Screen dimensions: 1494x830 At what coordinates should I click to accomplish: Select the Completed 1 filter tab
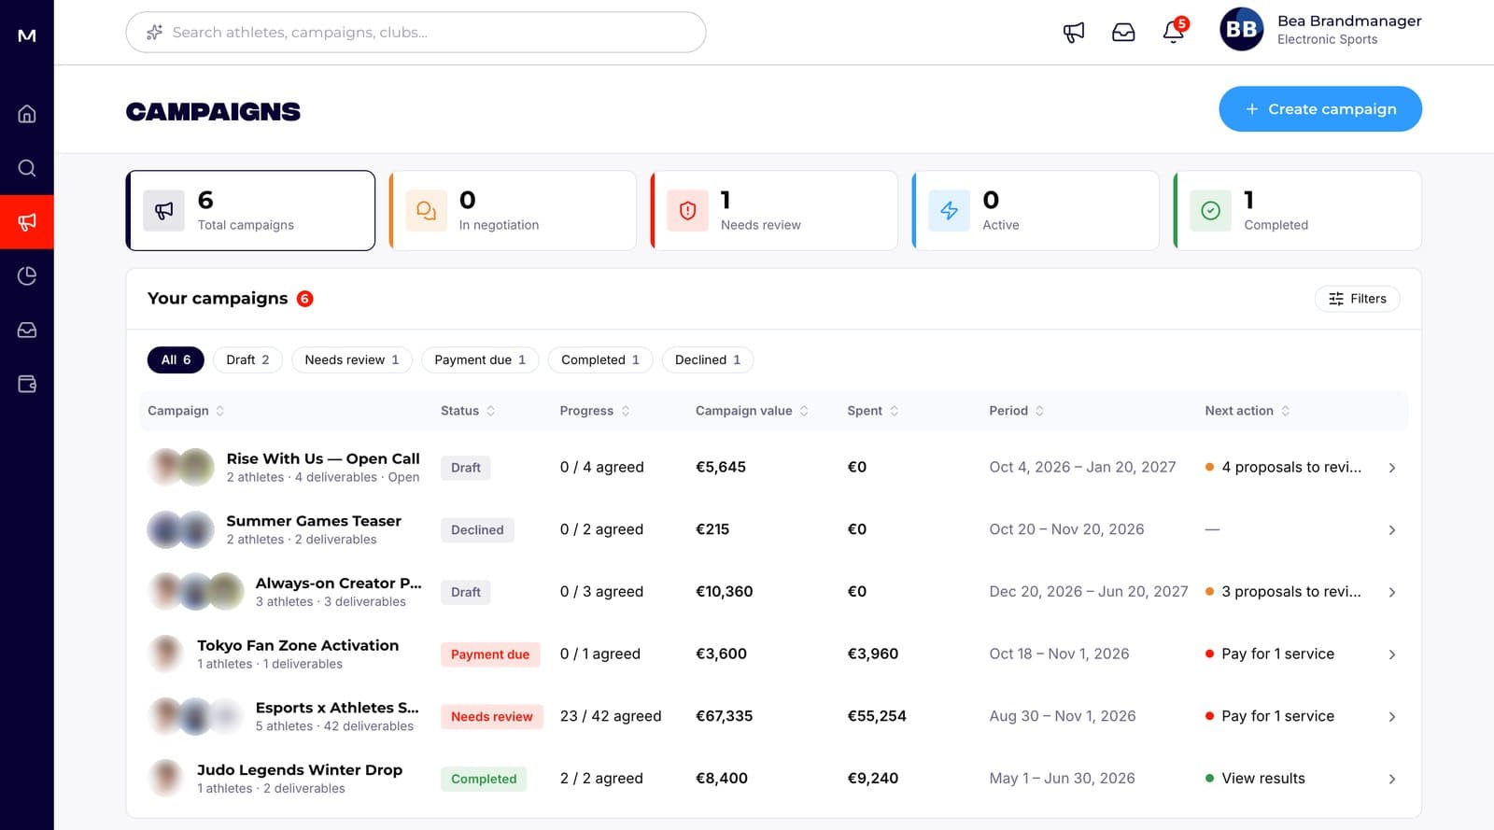600,359
